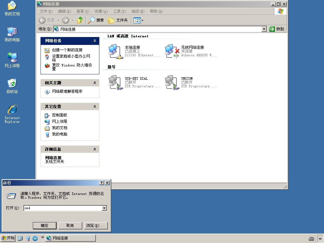Click the 更改 Windows 防火墙设置 link

[72, 67]
